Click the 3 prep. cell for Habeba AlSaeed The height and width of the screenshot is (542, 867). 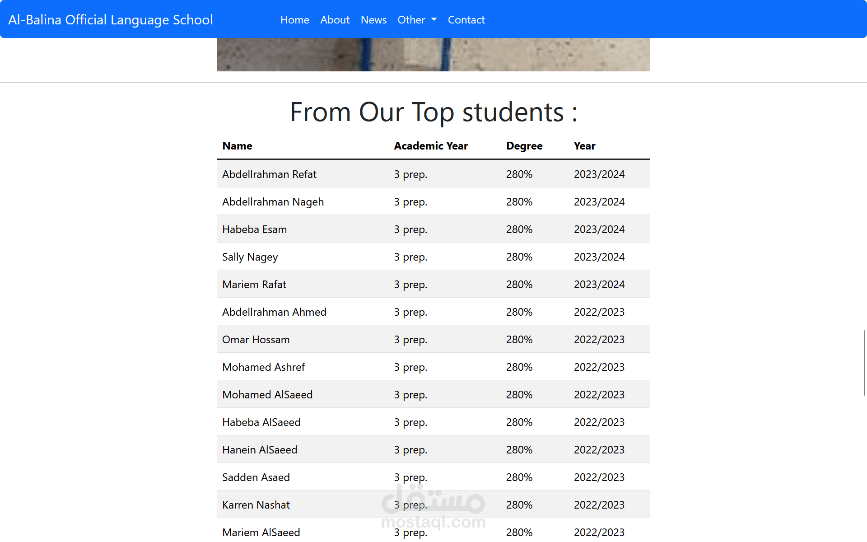(410, 422)
